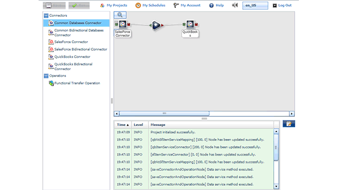Image resolution: width=338 pixels, height=190 pixels.
Task: Click the My Account tools icon
Action: 176,5
